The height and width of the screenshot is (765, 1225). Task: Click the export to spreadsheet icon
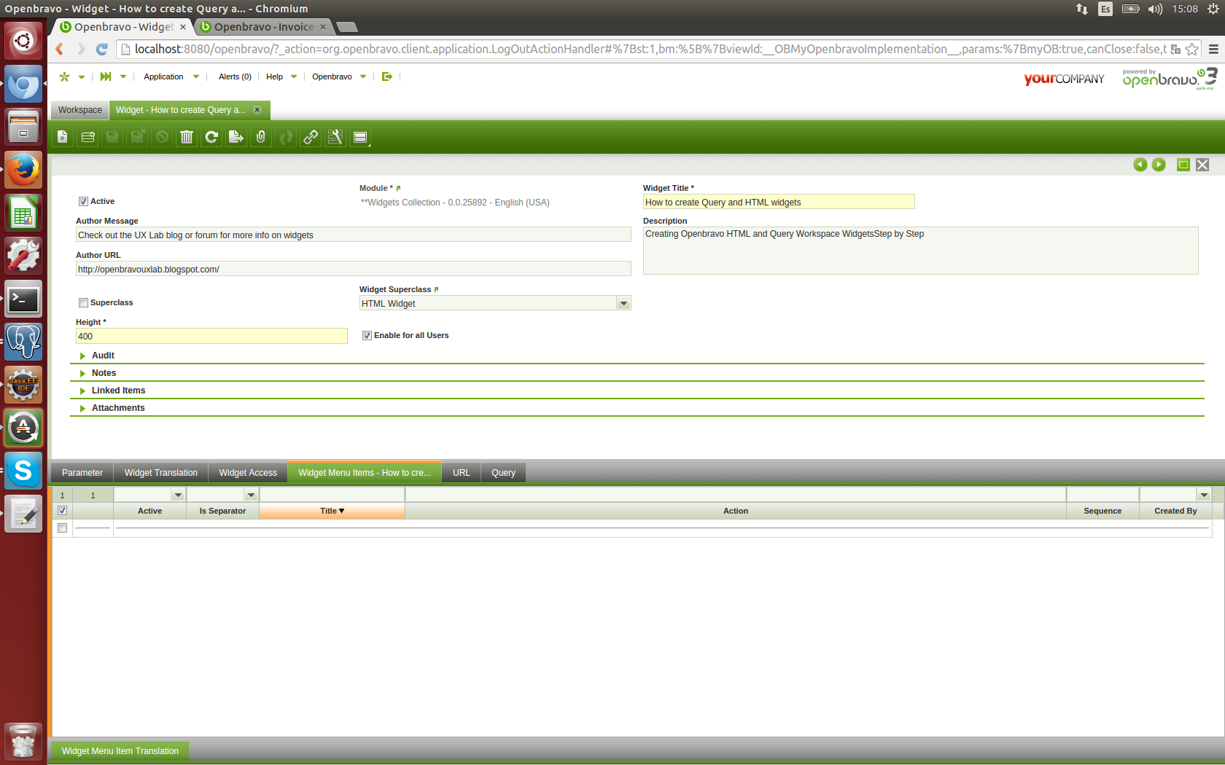(x=236, y=137)
